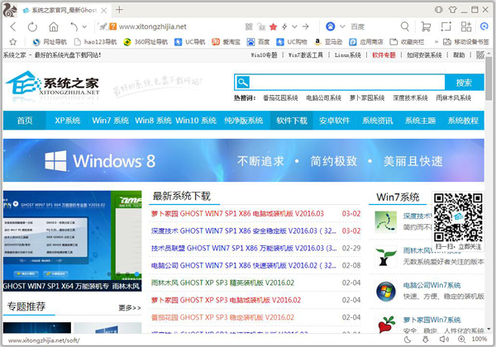This screenshot has height=347, width=496.
Task: Open search engine selection dropdown
Action: [342, 26]
